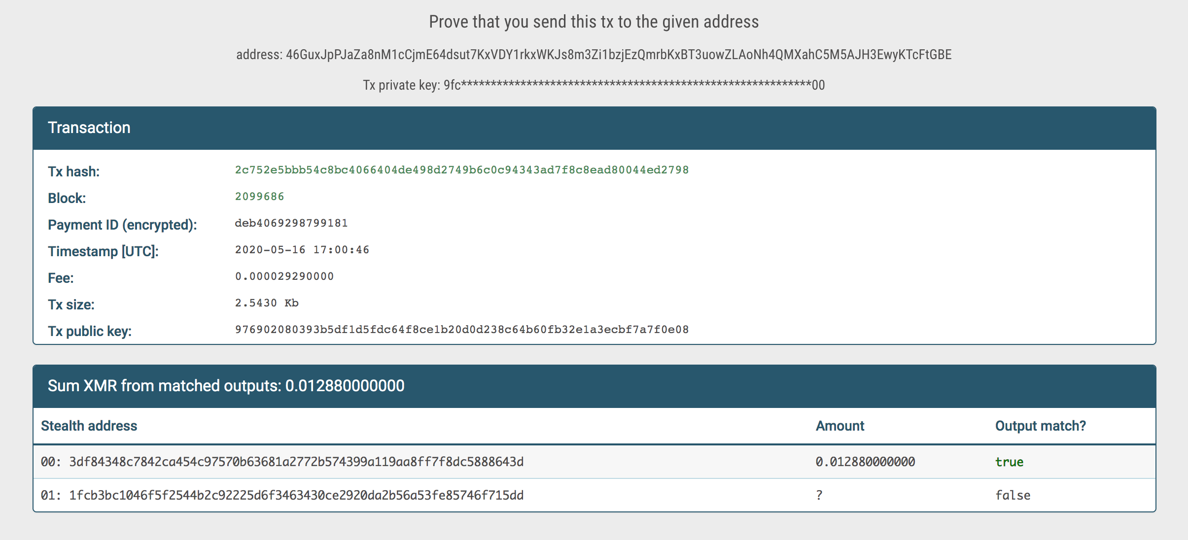The height and width of the screenshot is (540, 1188).
Task: Click the Tx size value 2.5430 Kb
Action: coord(267,303)
